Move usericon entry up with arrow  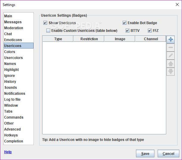point(170,63)
